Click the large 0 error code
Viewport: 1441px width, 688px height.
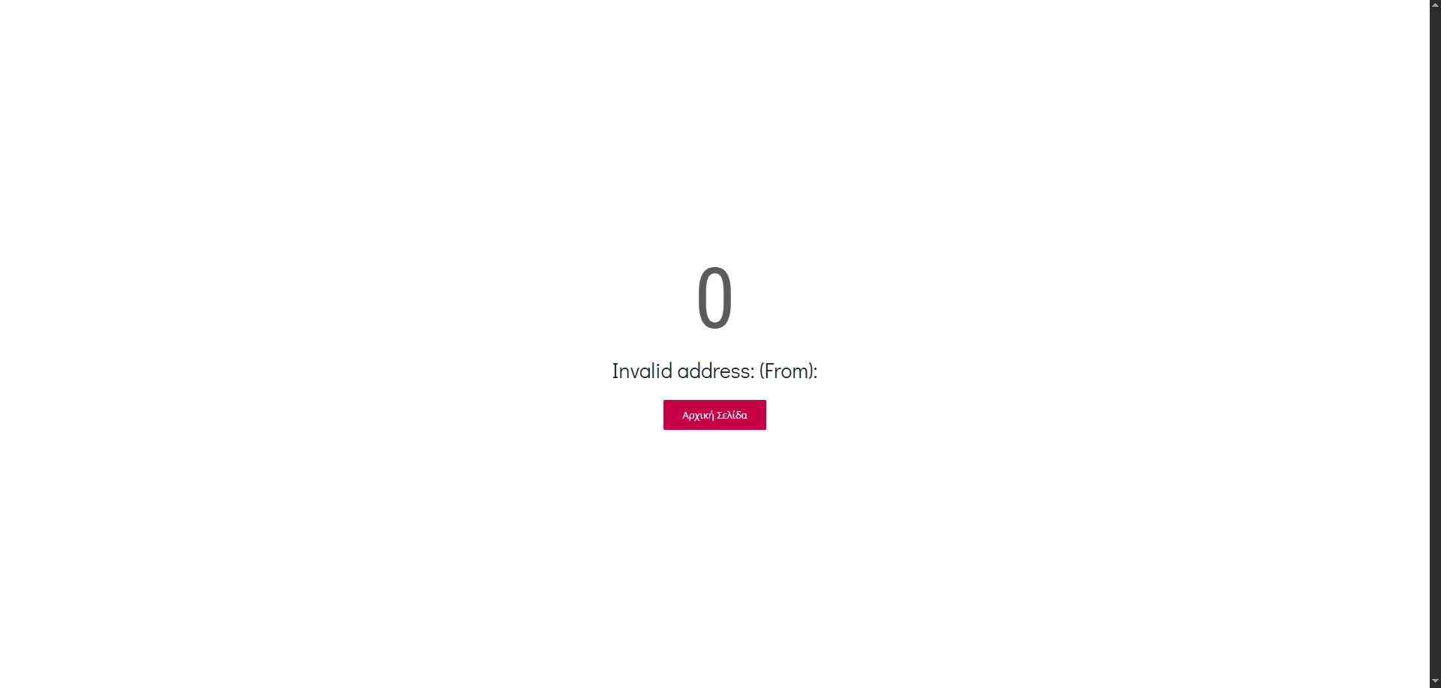tap(714, 298)
